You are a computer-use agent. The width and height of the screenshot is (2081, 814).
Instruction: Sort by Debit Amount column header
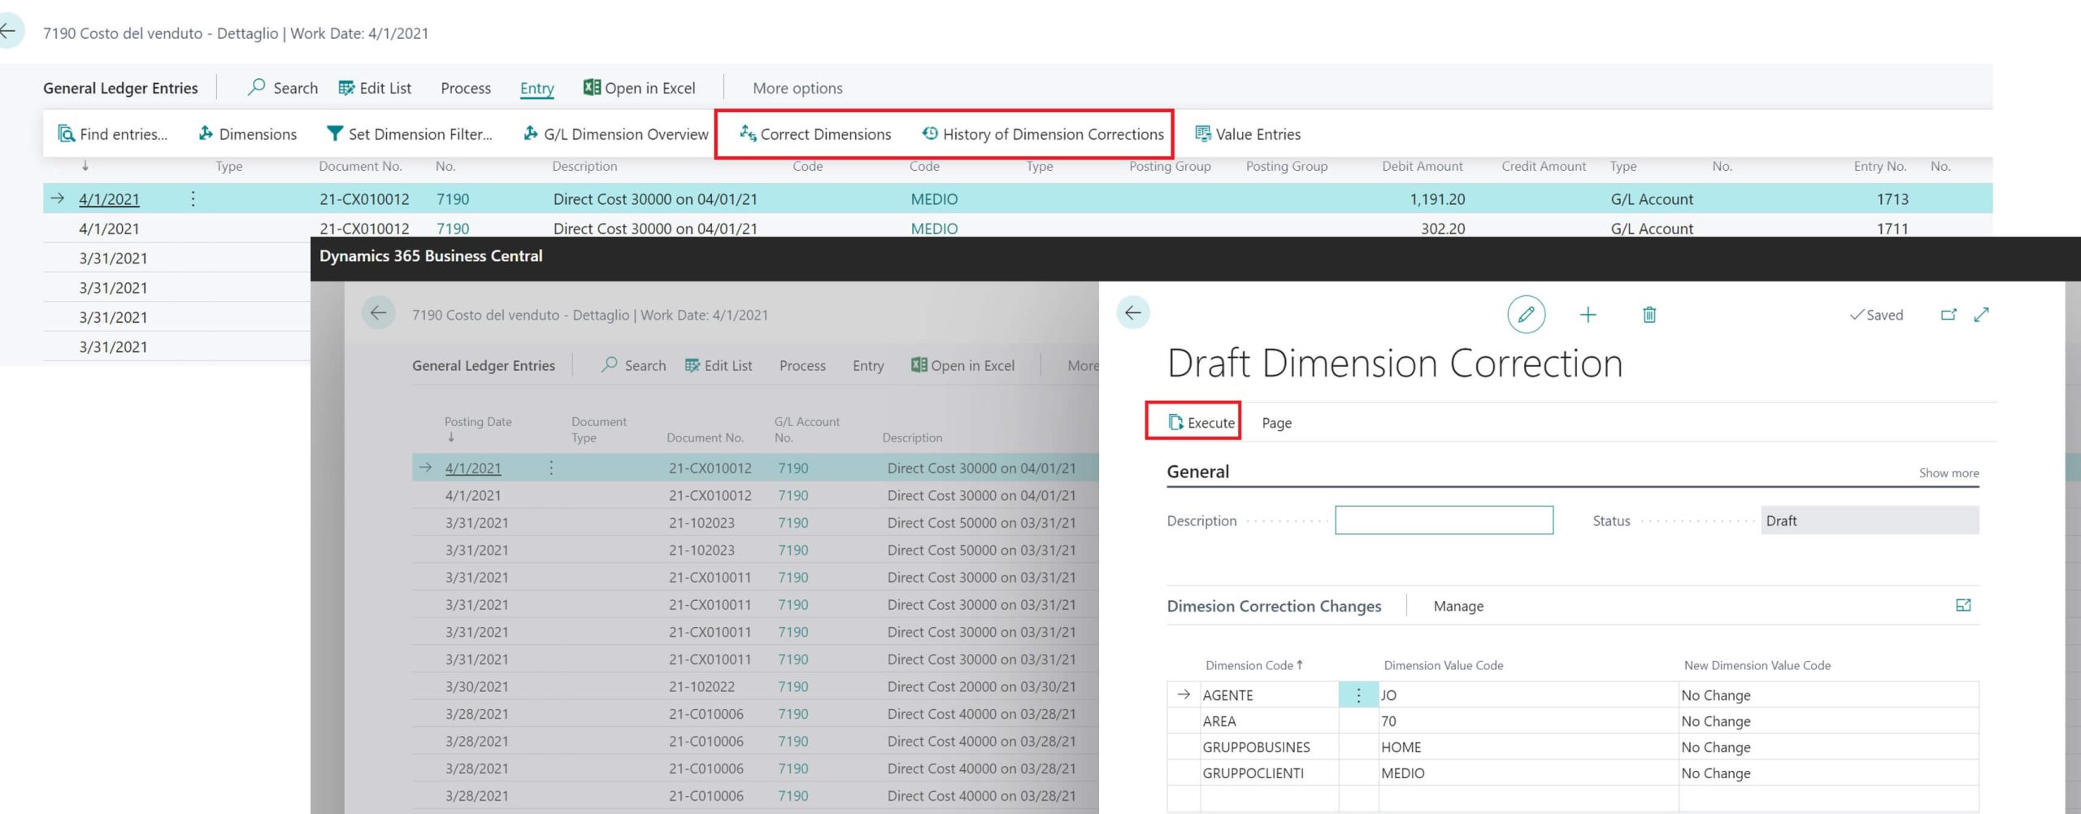[x=1422, y=166]
